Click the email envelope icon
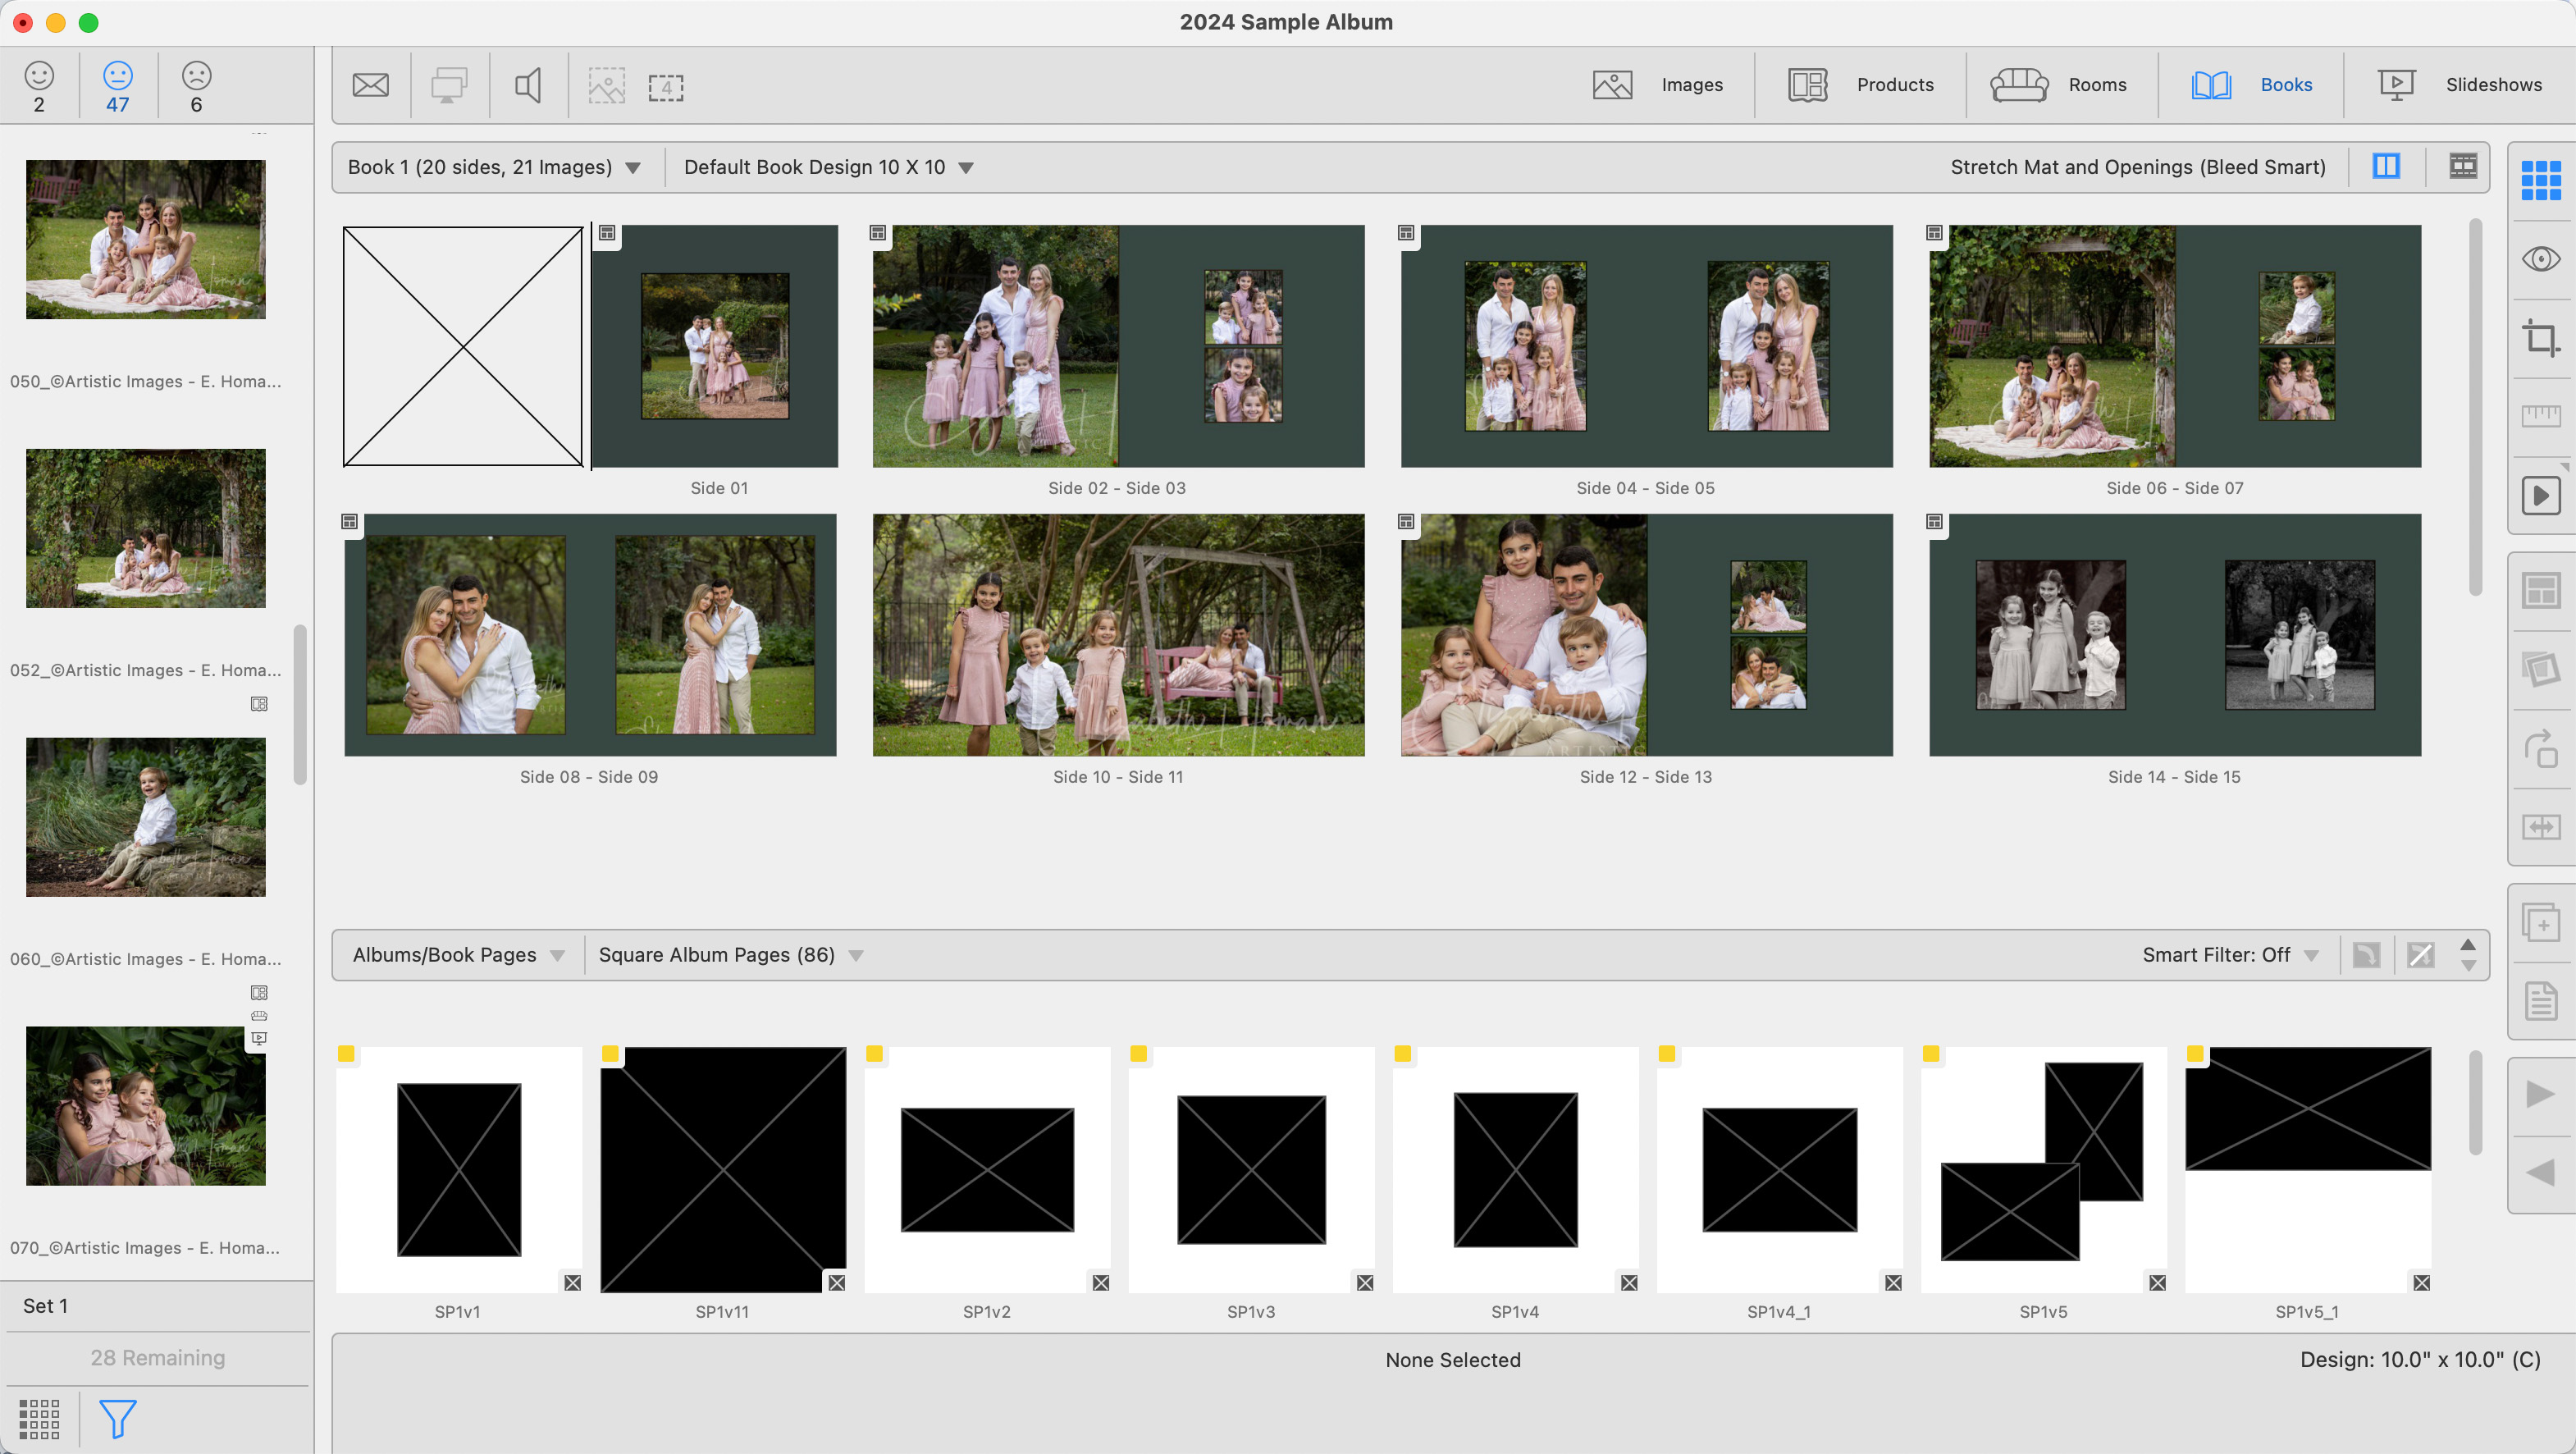This screenshot has width=2576, height=1454. 370,85
